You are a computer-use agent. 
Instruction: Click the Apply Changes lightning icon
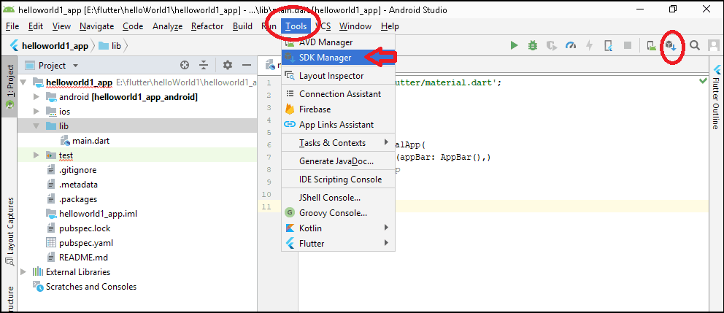point(589,45)
